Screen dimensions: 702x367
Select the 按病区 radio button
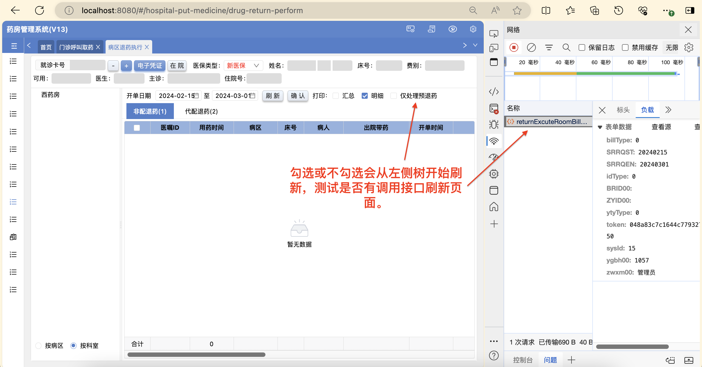39,346
